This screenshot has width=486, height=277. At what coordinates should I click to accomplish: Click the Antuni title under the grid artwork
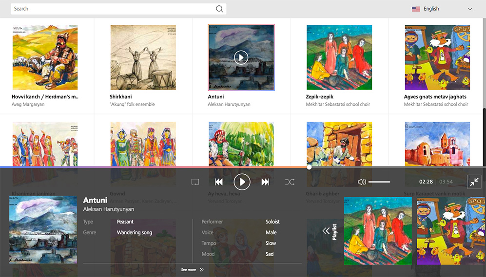click(216, 96)
